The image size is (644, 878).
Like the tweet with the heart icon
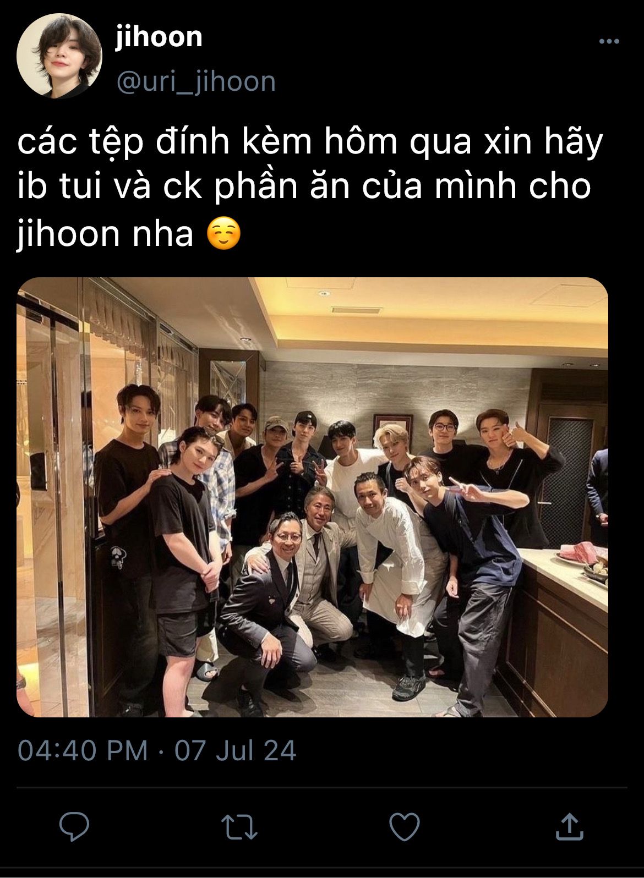(x=405, y=827)
